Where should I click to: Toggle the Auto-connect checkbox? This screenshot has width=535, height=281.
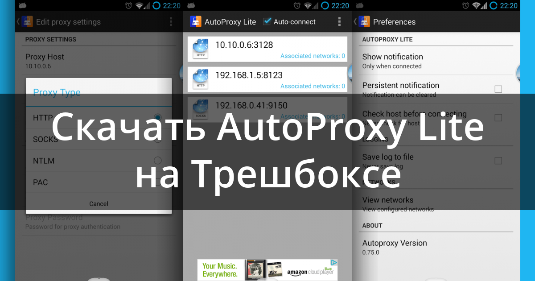pyautogui.click(x=267, y=21)
